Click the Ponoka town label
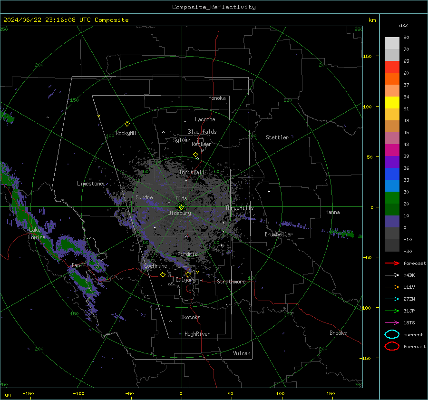 (217, 98)
